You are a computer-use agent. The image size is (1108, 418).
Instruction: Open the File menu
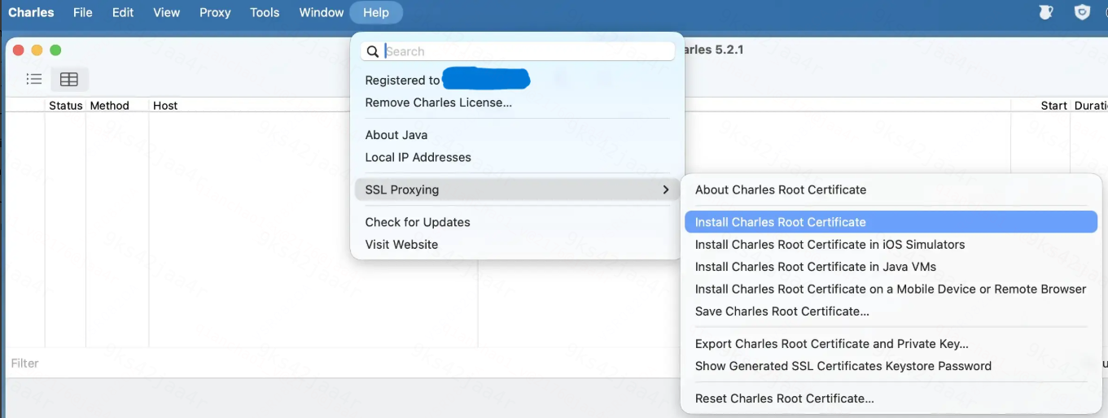[82, 12]
